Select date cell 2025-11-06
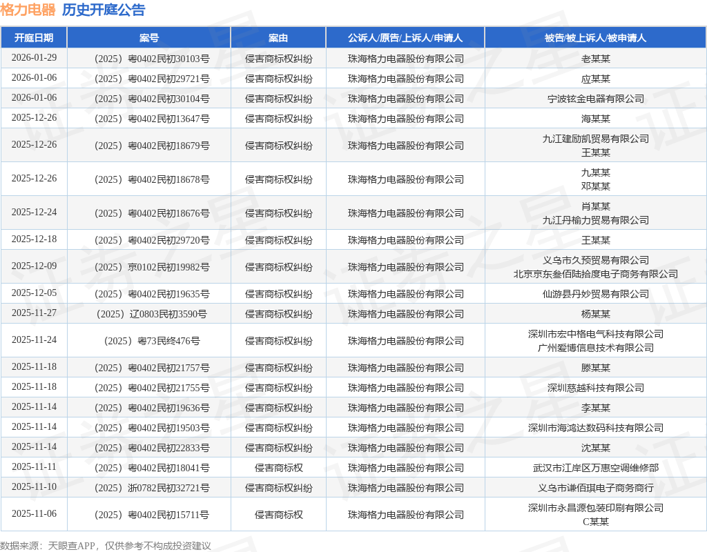The width and height of the screenshot is (707, 552). click(34, 514)
